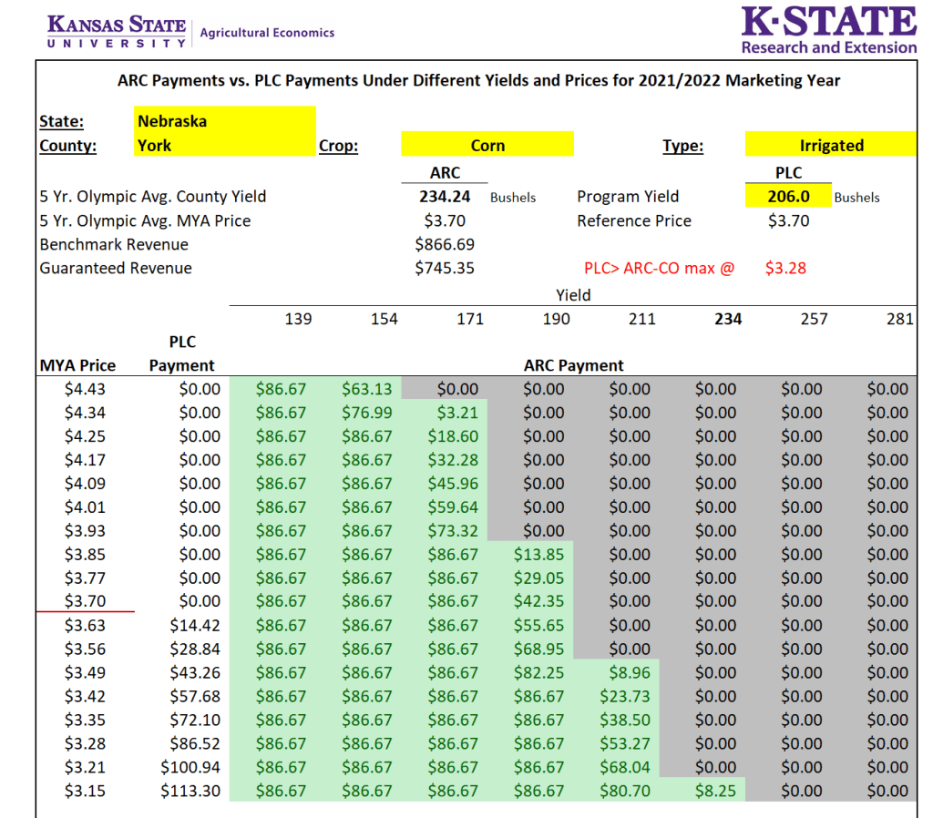The width and height of the screenshot is (933, 818).
Task: Click the K-State Research and Extension logo
Action: click(x=827, y=30)
